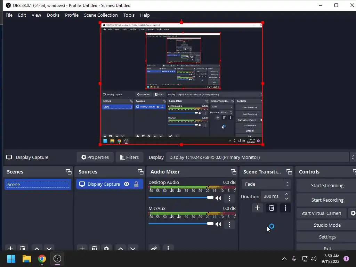This screenshot has height=267, width=356.
Task: Open advanced audio properties gears icon
Action: tap(154, 248)
